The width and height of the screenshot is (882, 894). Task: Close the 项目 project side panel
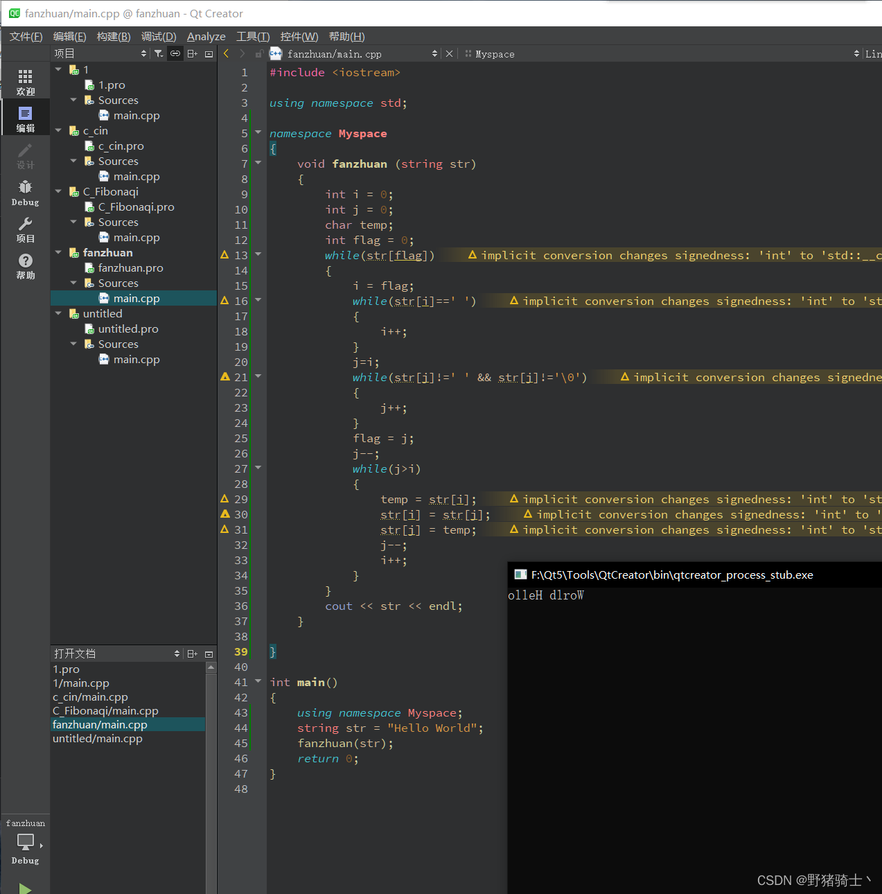pos(209,53)
